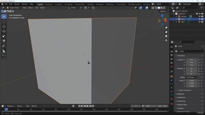Viewport: 205px width, 115px height.
Task: Open the File menu
Action: (6, 4)
